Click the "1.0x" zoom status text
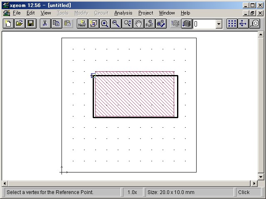The width and height of the screenshot is (266, 199). [132, 192]
